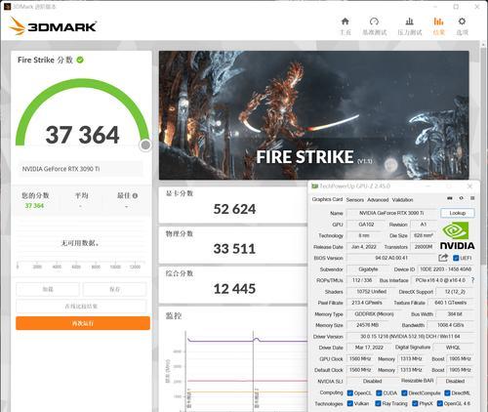
Task: Open the GPU-Z hamburger menu icon
Action: pos(472,198)
